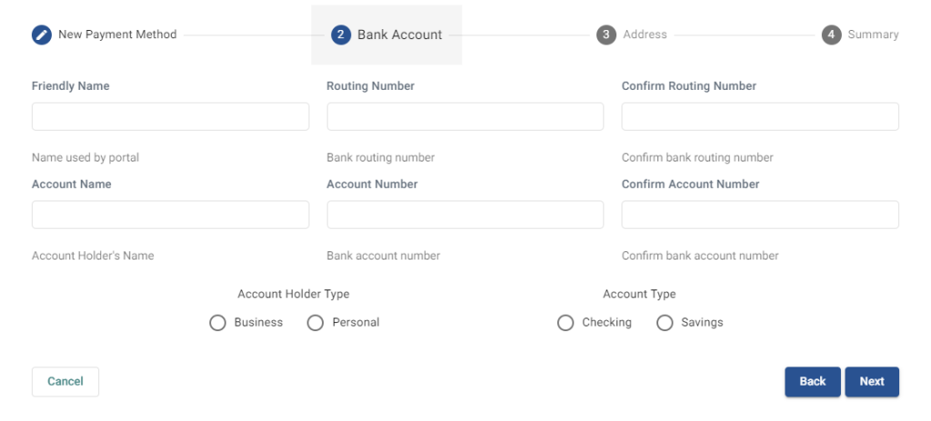Open the Bank Account step label
Image resolution: width=931 pixels, height=421 pixels.
[x=399, y=35]
